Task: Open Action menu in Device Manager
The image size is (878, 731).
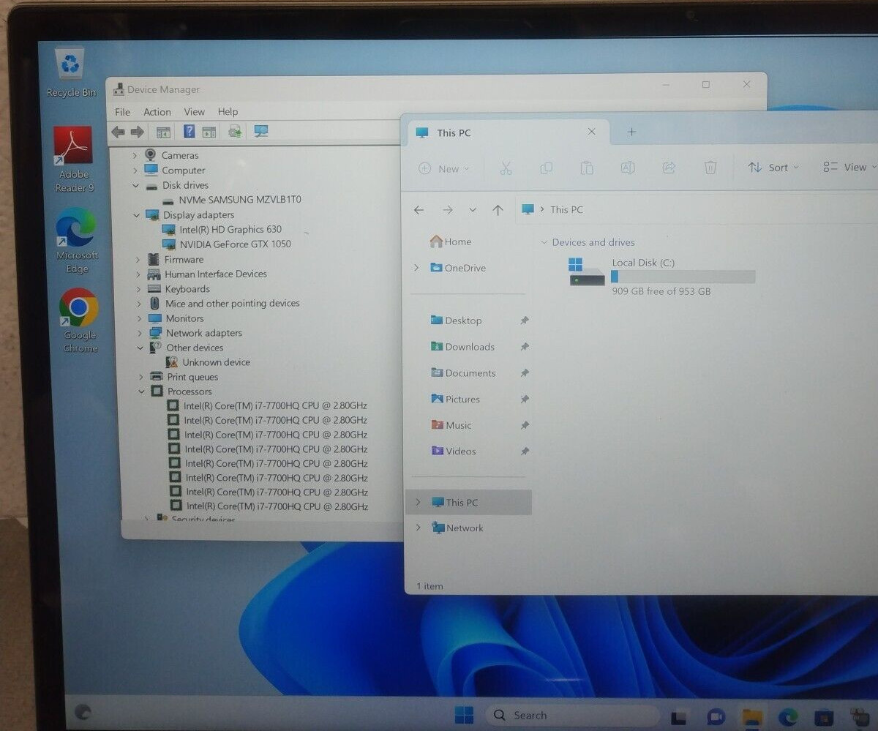Action: (157, 112)
